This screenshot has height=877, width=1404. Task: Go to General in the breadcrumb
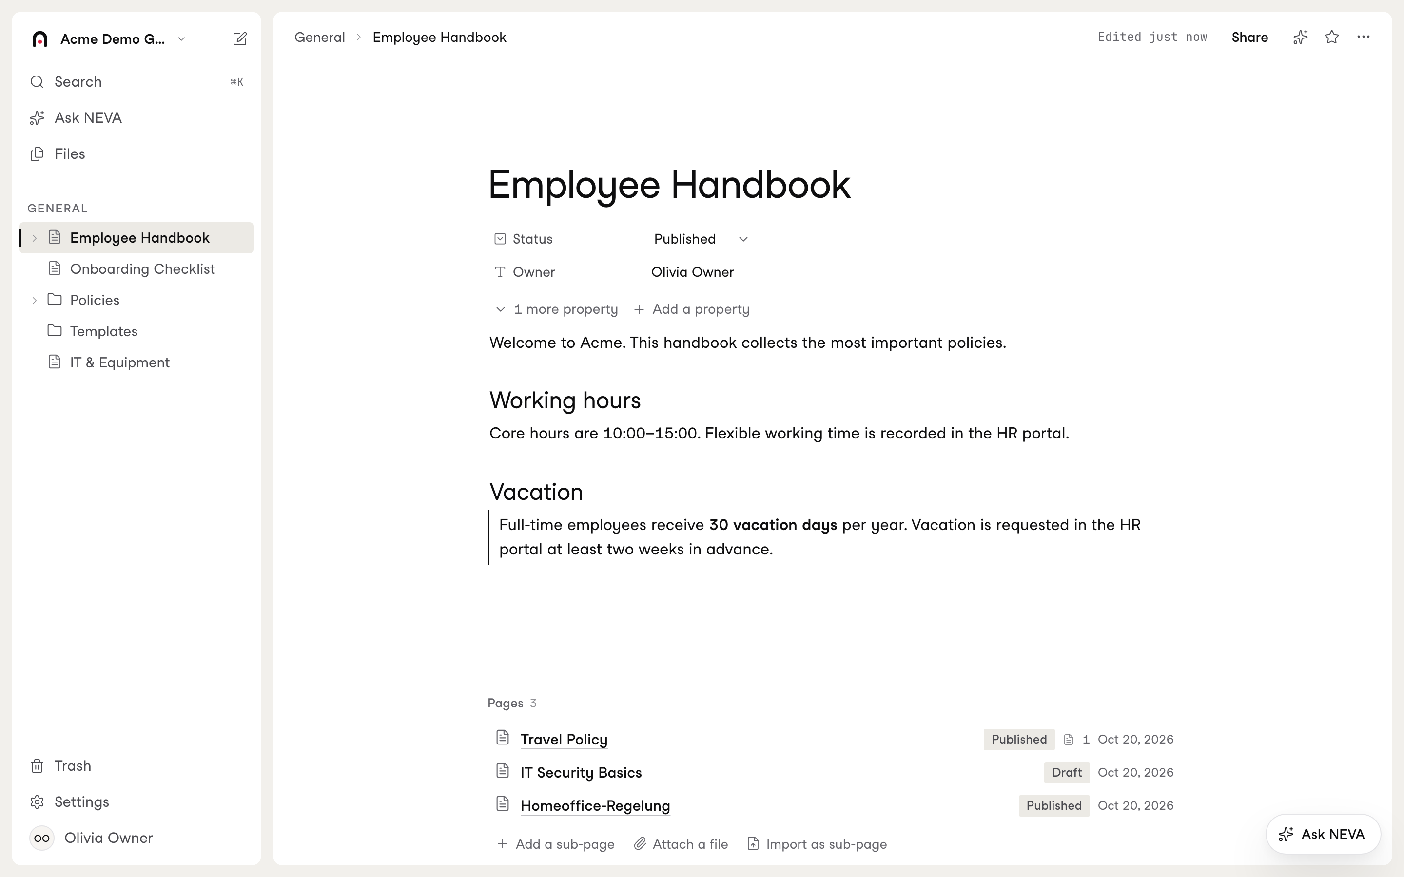click(x=320, y=37)
